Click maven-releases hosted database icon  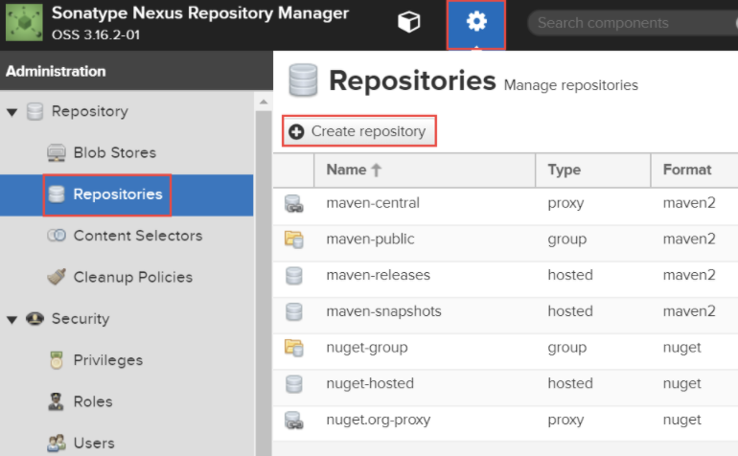pos(293,276)
